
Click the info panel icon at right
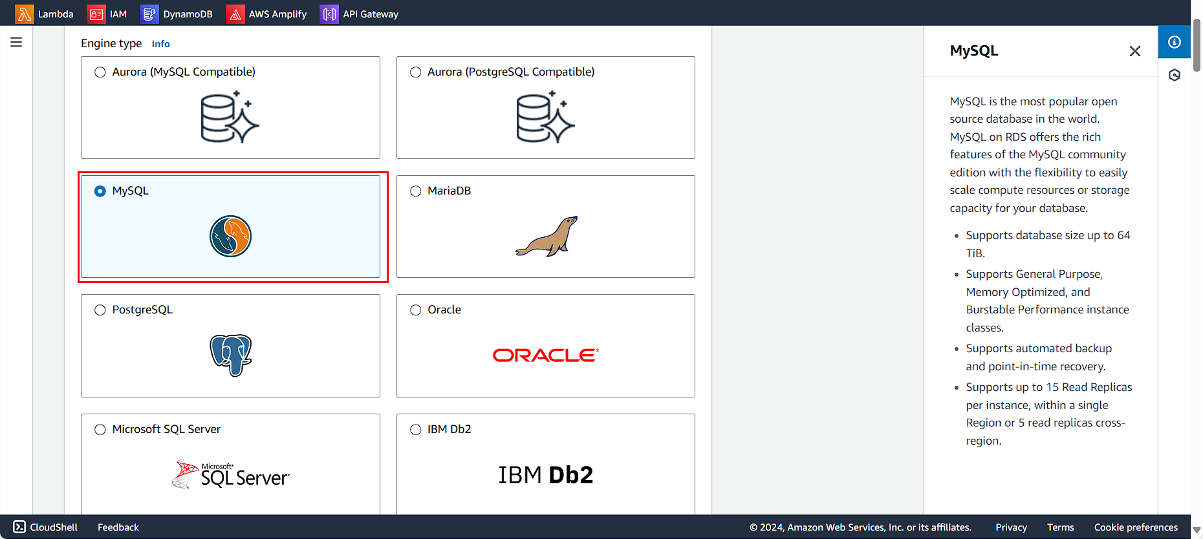click(x=1175, y=42)
